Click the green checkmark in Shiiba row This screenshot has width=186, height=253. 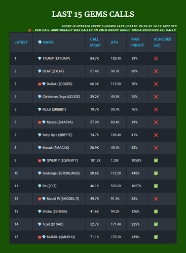[x=156, y=212]
